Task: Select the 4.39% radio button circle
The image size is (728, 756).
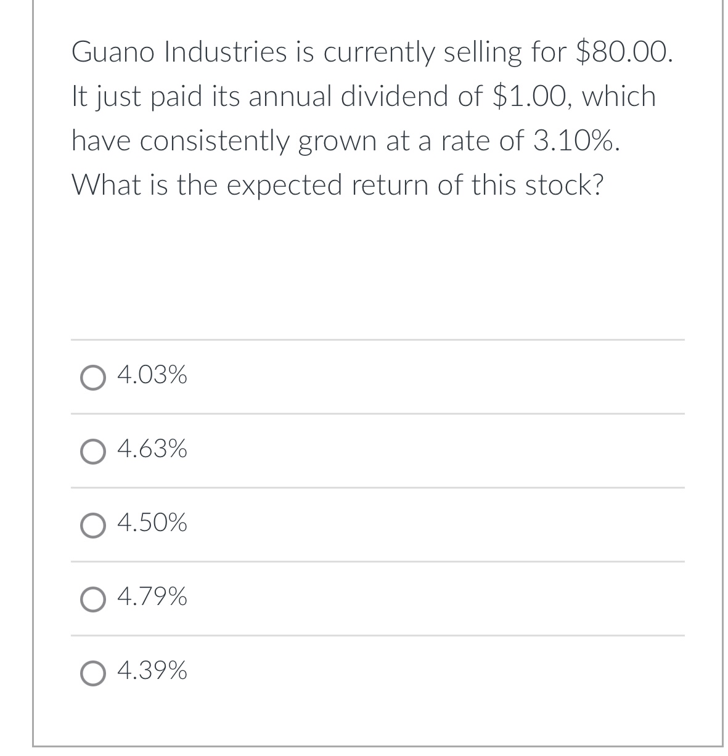Action: click(92, 673)
